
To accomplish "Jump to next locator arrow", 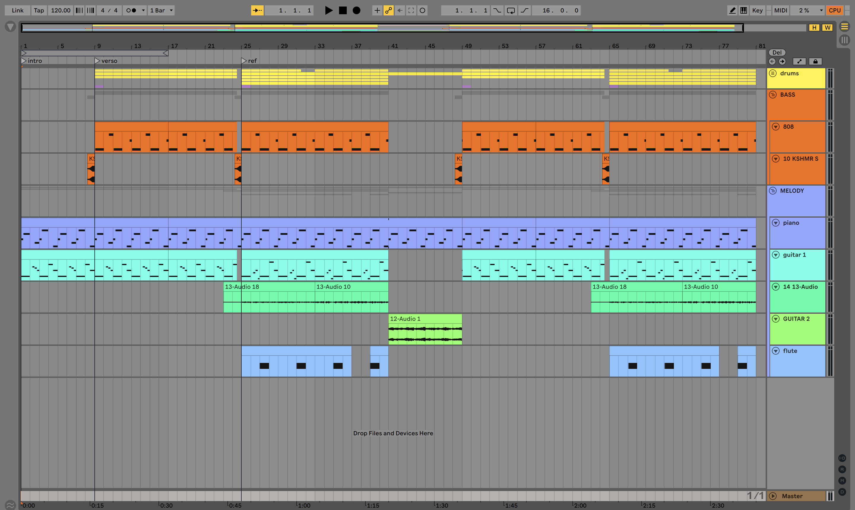I will tap(782, 61).
